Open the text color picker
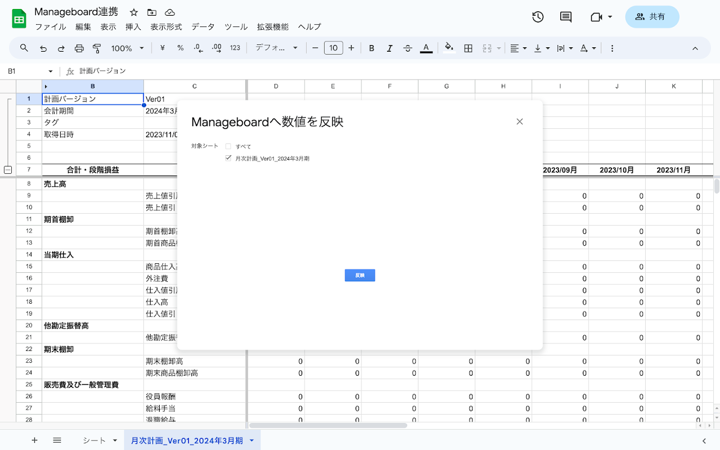The height and width of the screenshot is (450, 720). 426,48
